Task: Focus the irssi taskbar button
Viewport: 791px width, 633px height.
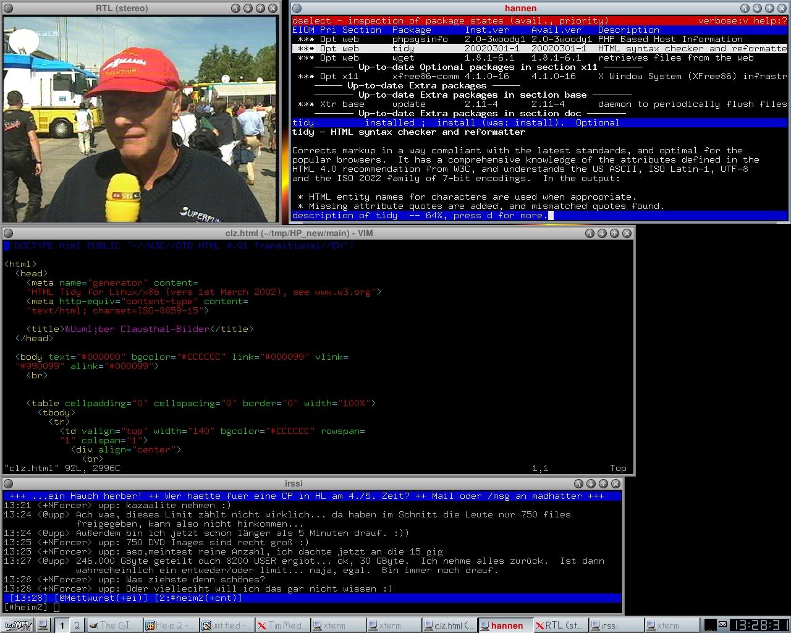Action: [x=615, y=625]
